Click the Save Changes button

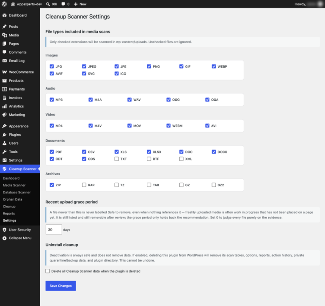[61, 286]
